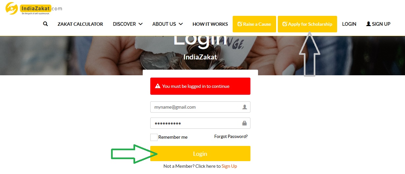
Task: Click the person icon beside Sign Up
Action: [x=368, y=24]
